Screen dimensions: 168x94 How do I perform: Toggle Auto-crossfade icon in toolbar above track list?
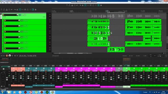pos(20,10)
